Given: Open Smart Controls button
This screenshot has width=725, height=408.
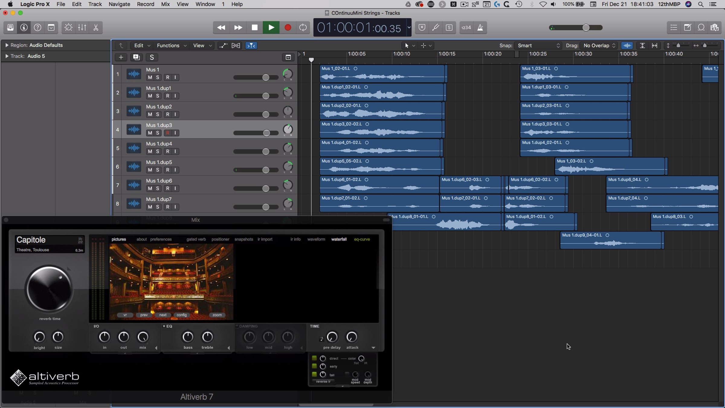Looking at the screenshot, I should point(68,28).
